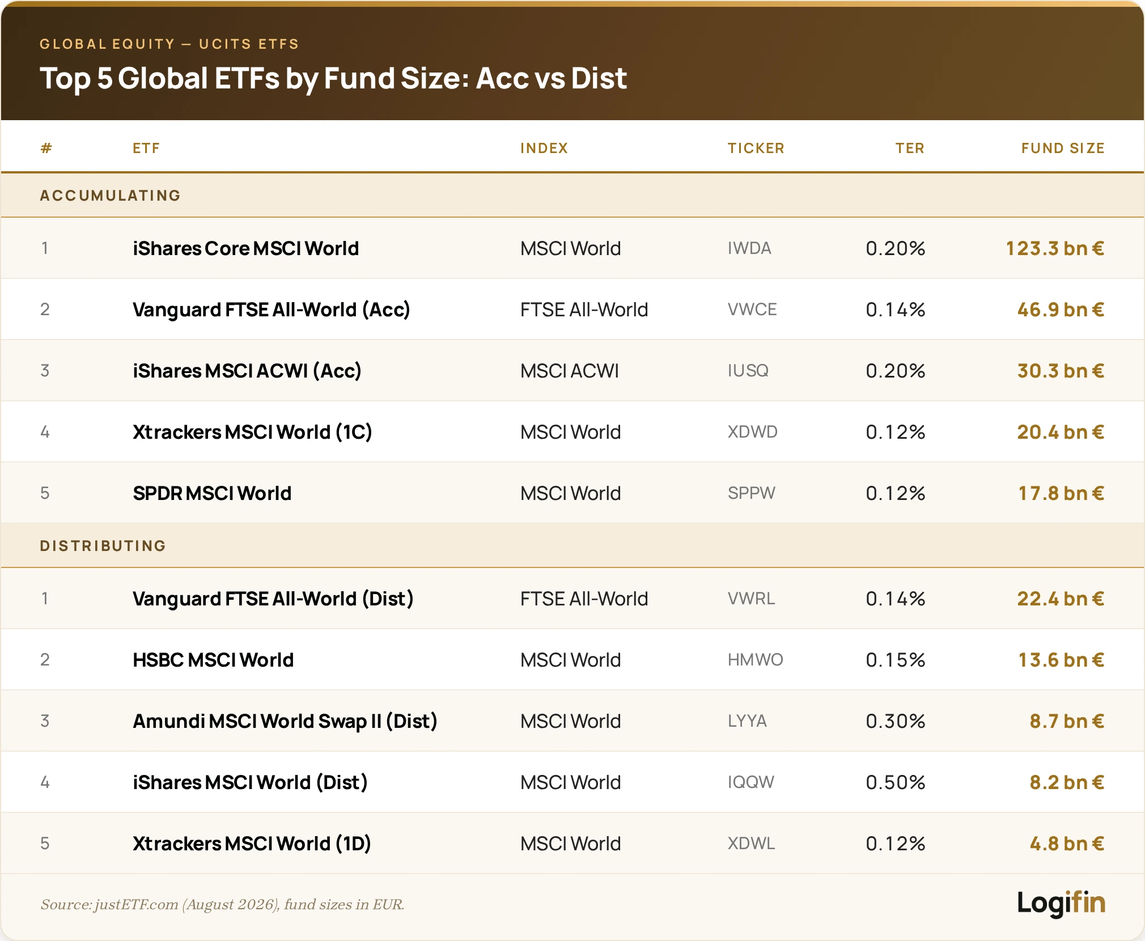Click the 'DISTRIBUTING' section label
This screenshot has height=941, width=1145.
pos(103,546)
